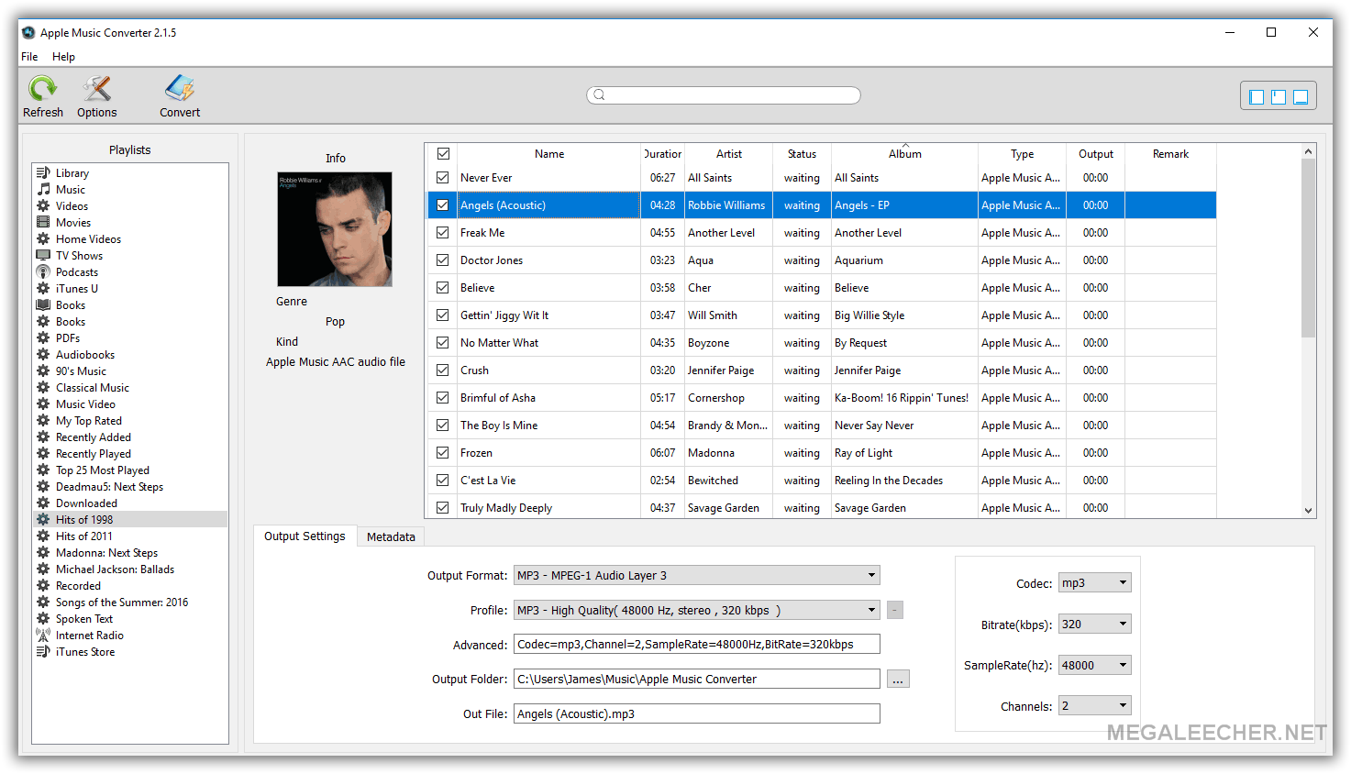
Task: Browse output folder with the ... button
Action: point(898,680)
